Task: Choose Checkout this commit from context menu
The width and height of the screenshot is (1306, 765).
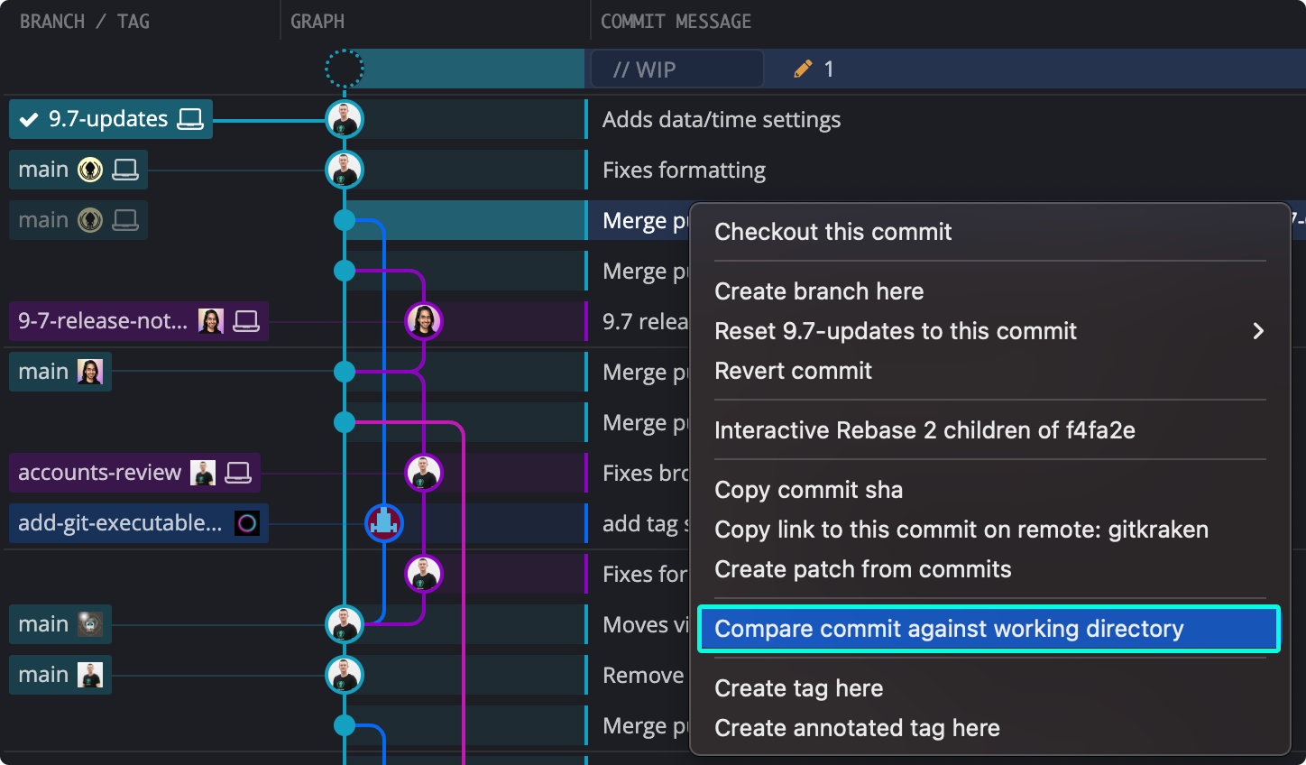Action: (832, 232)
